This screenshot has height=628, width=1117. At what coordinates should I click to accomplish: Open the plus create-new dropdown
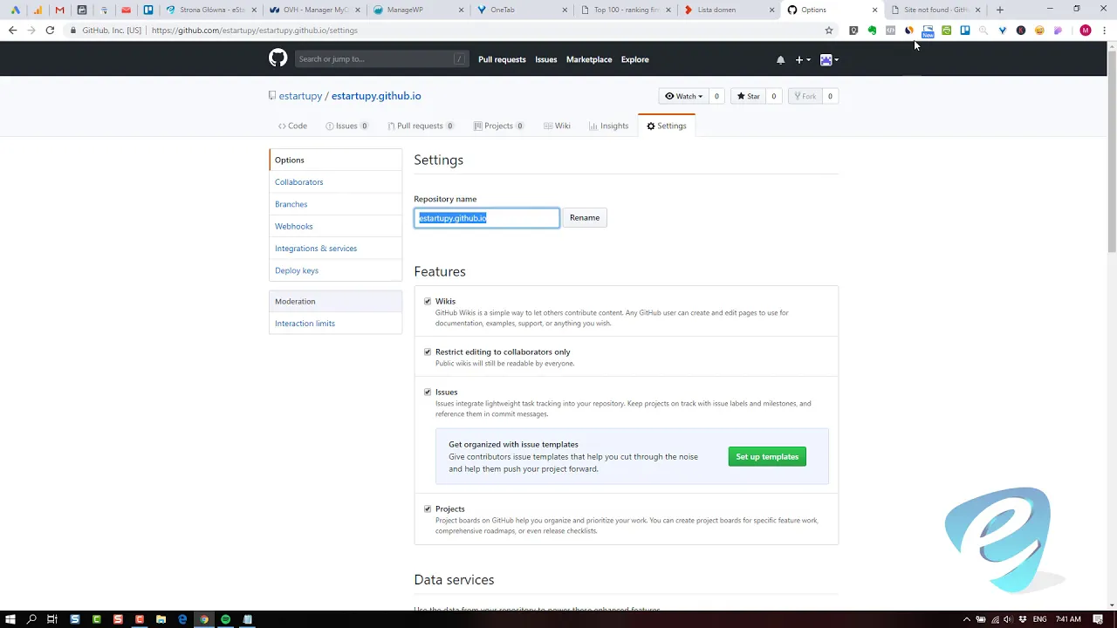tap(802, 60)
